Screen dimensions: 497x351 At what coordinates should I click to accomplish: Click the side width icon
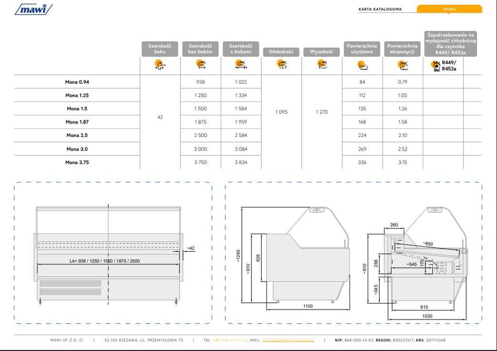click(x=160, y=65)
